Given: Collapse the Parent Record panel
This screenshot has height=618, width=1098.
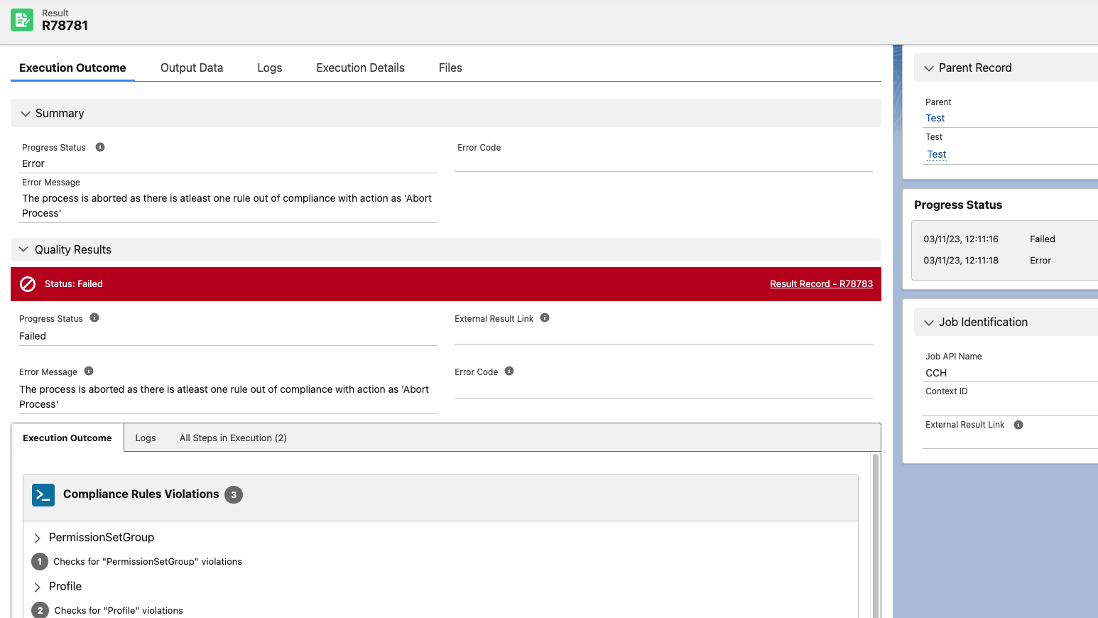Looking at the screenshot, I should click(929, 68).
